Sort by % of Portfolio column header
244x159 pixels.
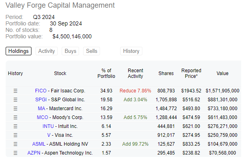coord(106,73)
